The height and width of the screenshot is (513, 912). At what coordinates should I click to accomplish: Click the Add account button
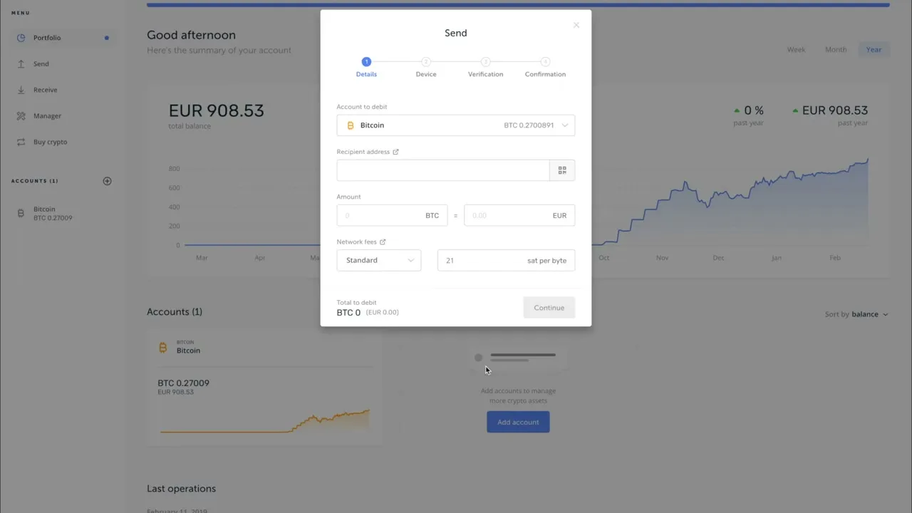coord(518,423)
